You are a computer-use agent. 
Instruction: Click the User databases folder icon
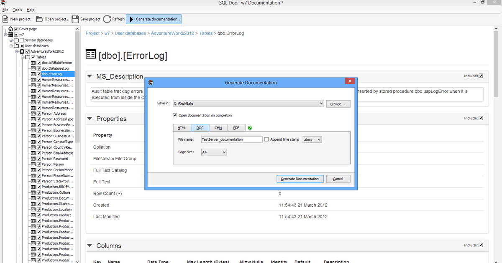(x=16, y=46)
